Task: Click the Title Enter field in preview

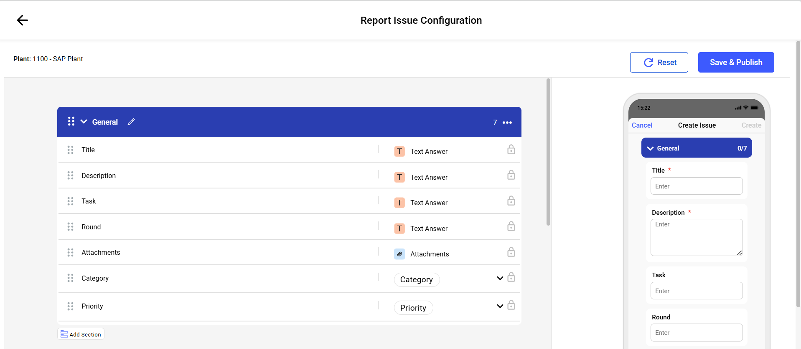Action: tap(696, 186)
